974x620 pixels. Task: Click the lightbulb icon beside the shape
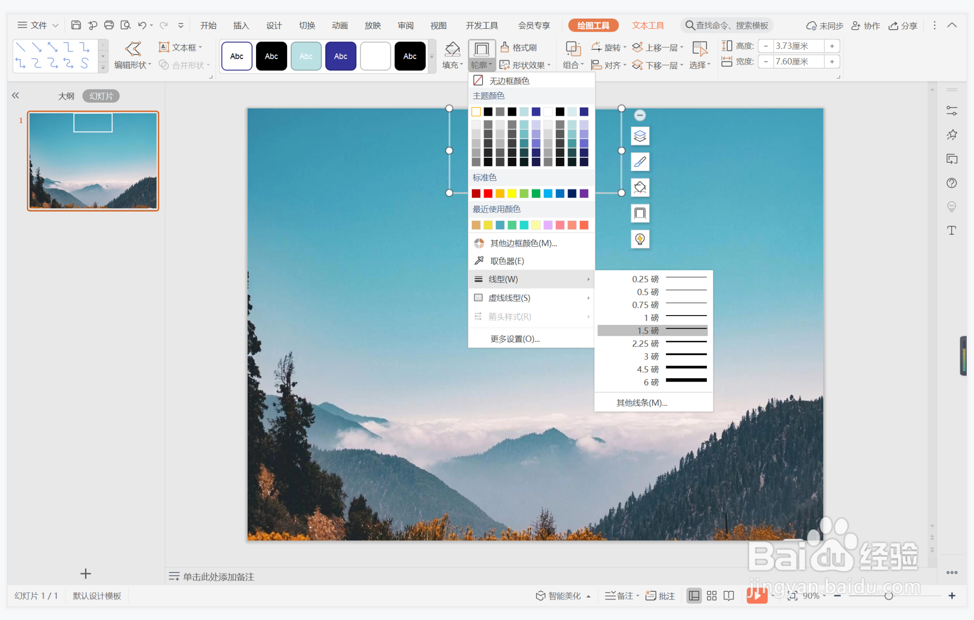click(x=640, y=239)
